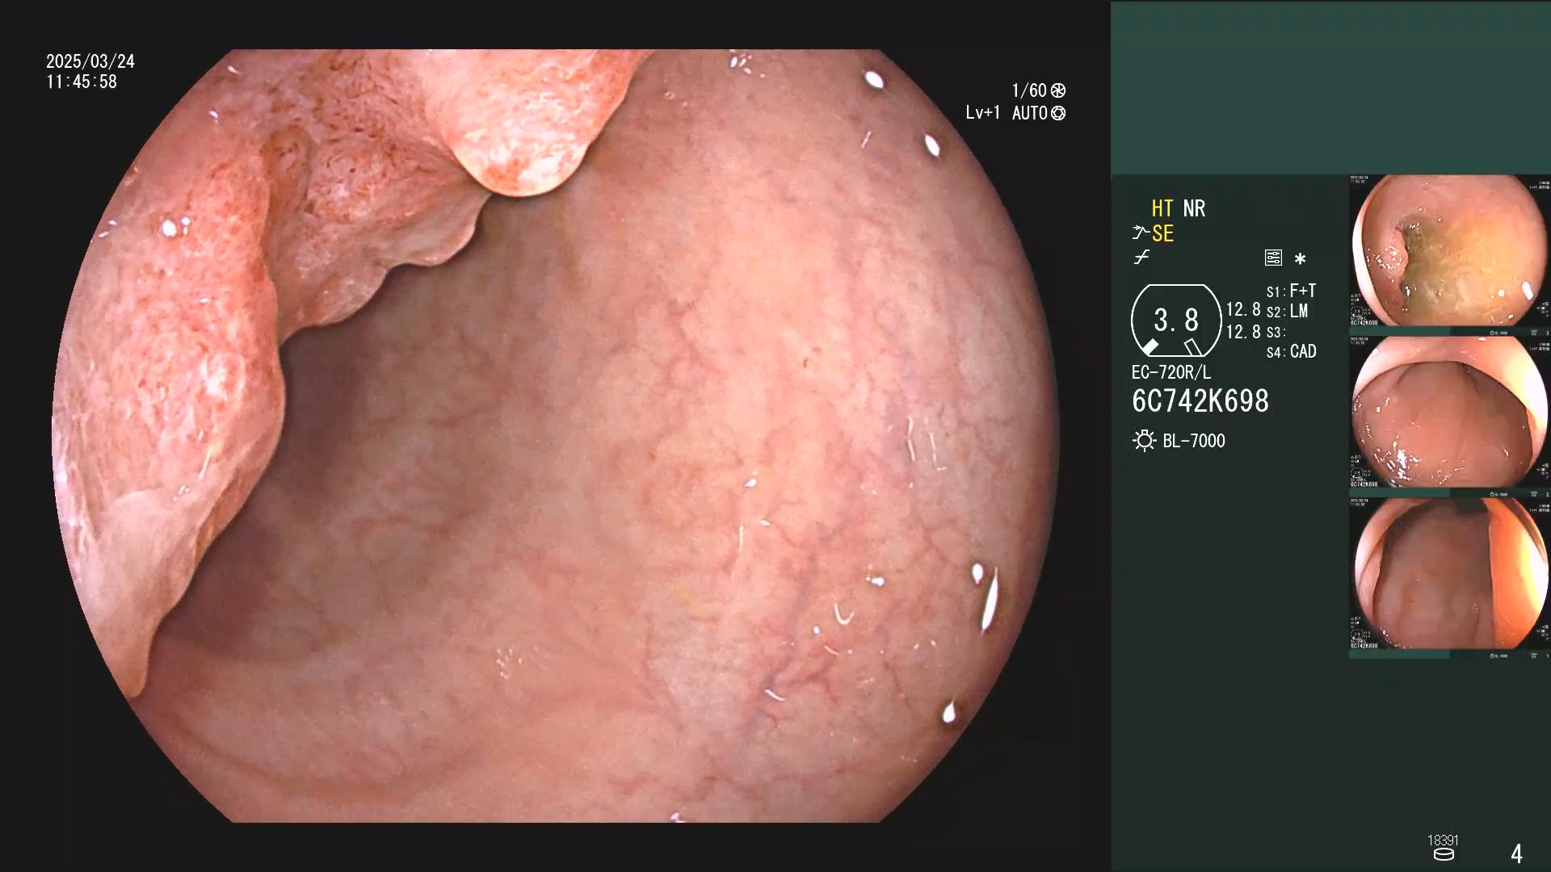Click the BL-7000 light source label
This screenshot has width=1551, height=872.
pos(1194,441)
